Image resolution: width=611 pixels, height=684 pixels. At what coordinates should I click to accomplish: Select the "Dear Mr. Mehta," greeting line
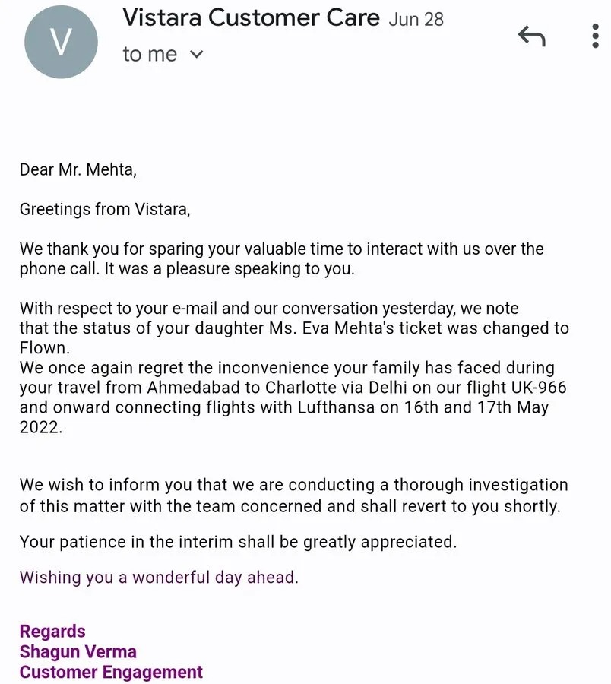78,169
